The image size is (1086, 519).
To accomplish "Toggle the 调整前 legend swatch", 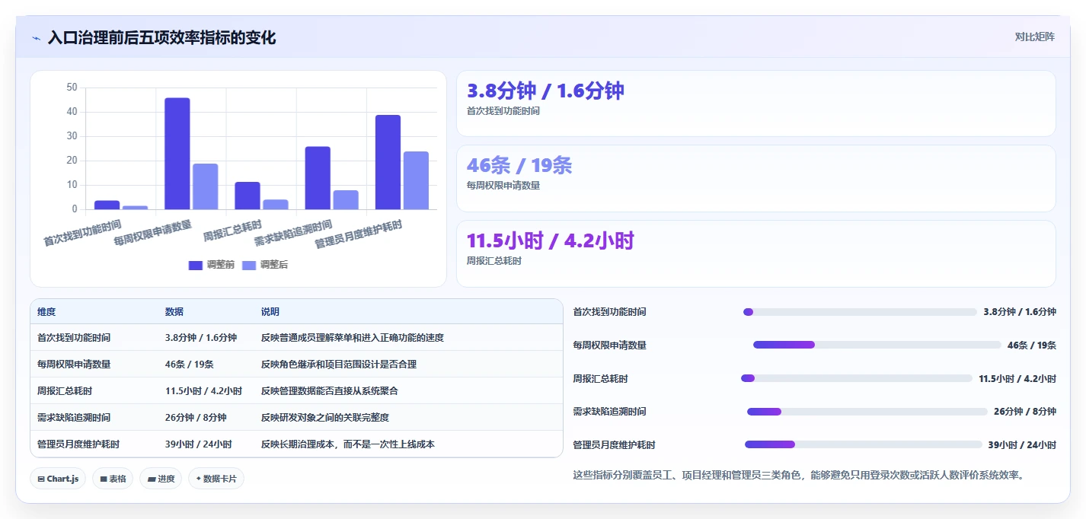I will (x=196, y=265).
